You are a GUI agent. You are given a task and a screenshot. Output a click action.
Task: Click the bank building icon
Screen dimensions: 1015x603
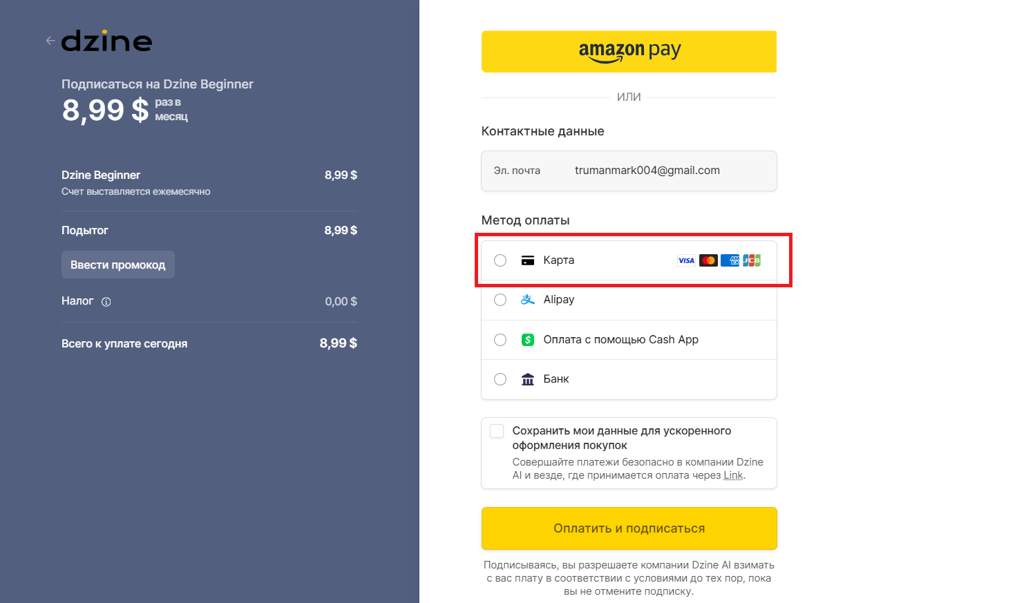528,379
